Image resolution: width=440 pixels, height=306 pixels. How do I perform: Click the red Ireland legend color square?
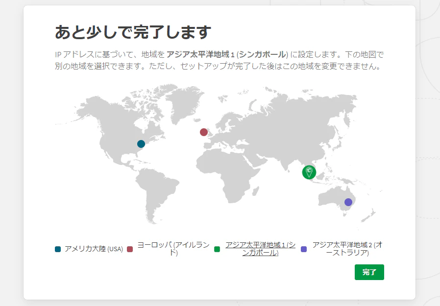[x=130, y=249]
